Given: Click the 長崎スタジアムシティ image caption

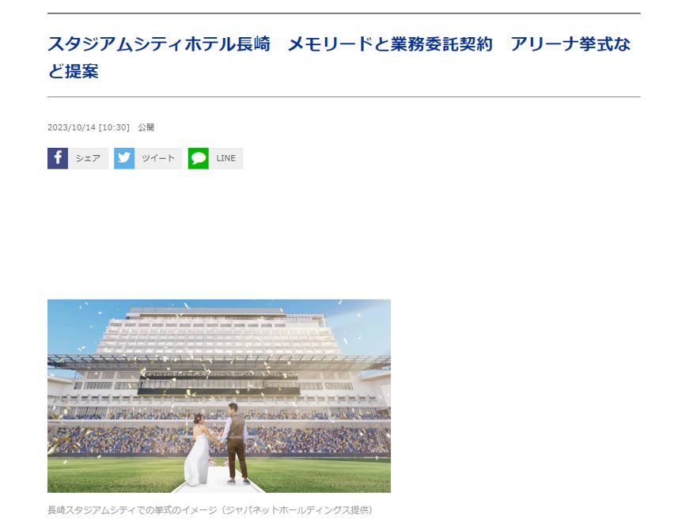Looking at the screenshot, I should click(210, 510).
